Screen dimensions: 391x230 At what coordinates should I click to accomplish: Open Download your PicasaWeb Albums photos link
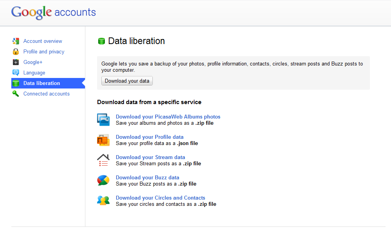(x=168, y=117)
